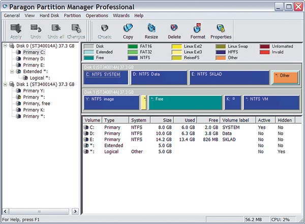The height and width of the screenshot is (224, 305).
Task: Click the SKLAD volume label cell
Action: click(x=229, y=139)
